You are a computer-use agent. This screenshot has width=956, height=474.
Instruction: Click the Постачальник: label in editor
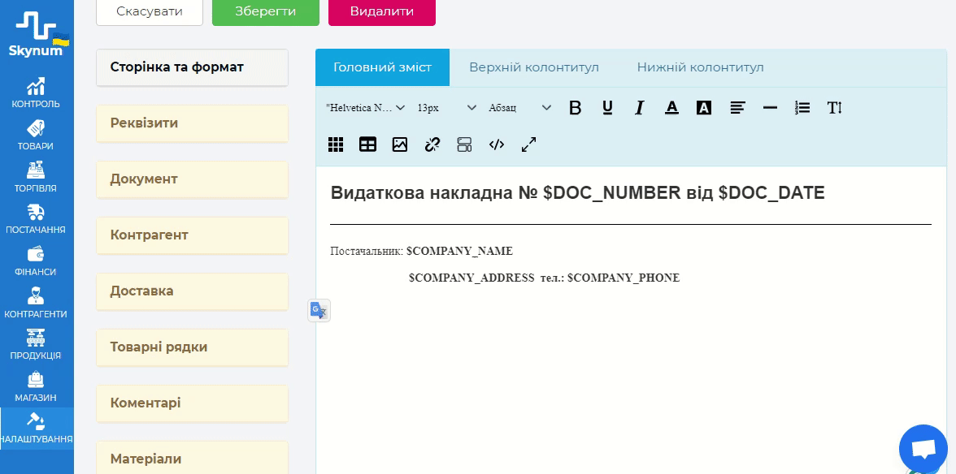coord(367,251)
